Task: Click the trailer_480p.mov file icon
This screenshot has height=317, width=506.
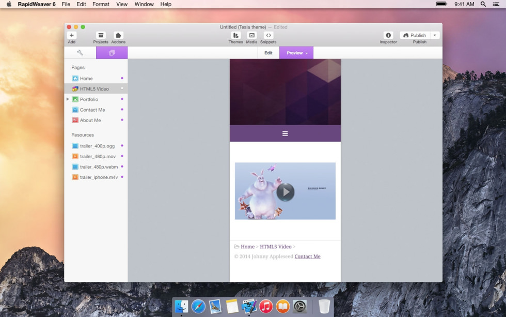Action: tap(75, 156)
